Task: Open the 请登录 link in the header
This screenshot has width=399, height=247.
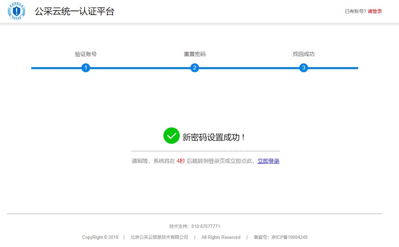Action: point(374,11)
